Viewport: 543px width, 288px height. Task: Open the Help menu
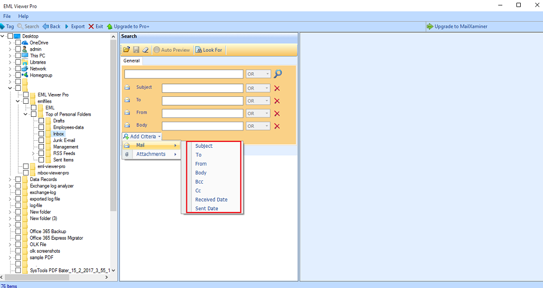tap(23, 16)
